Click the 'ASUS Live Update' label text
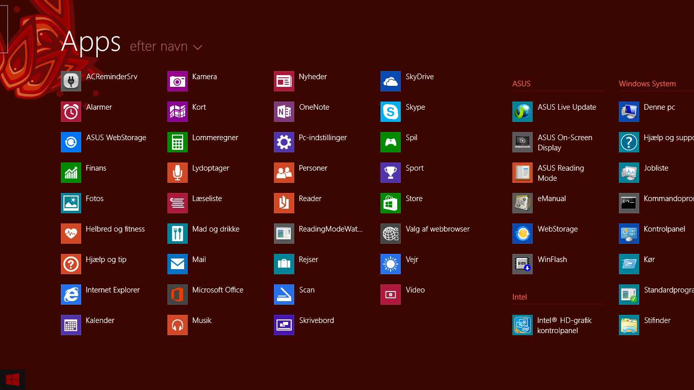Screen dimensions: 694x390 tap(567, 107)
